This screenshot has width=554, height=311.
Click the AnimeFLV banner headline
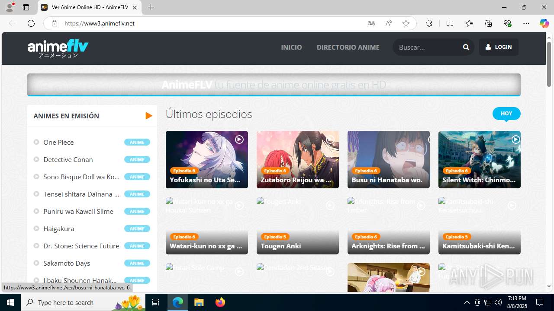coord(274,85)
